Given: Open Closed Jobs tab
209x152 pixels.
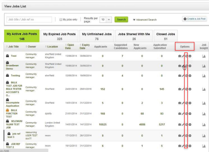Looking at the screenshot, I should [166, 36].
